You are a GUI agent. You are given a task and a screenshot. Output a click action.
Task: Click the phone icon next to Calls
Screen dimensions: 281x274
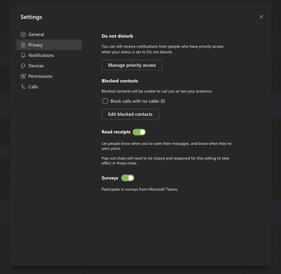[x=23, y=87]
